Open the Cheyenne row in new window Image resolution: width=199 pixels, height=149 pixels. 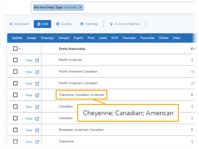[x=37, y=142]
